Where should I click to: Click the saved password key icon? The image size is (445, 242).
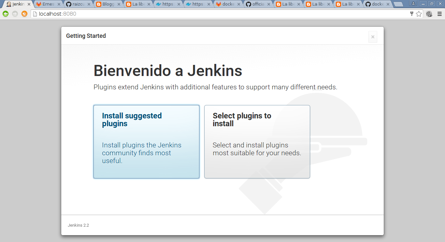coord(411,14)
